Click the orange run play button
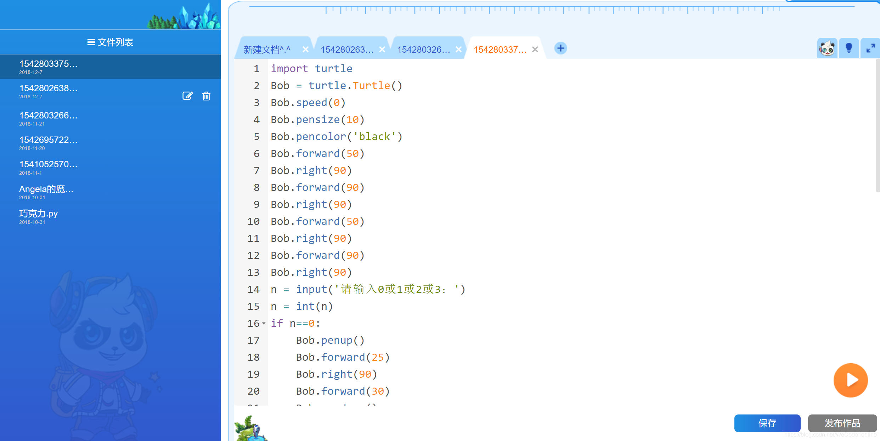This screenshot has height=441, width=880. pos(850,380)
